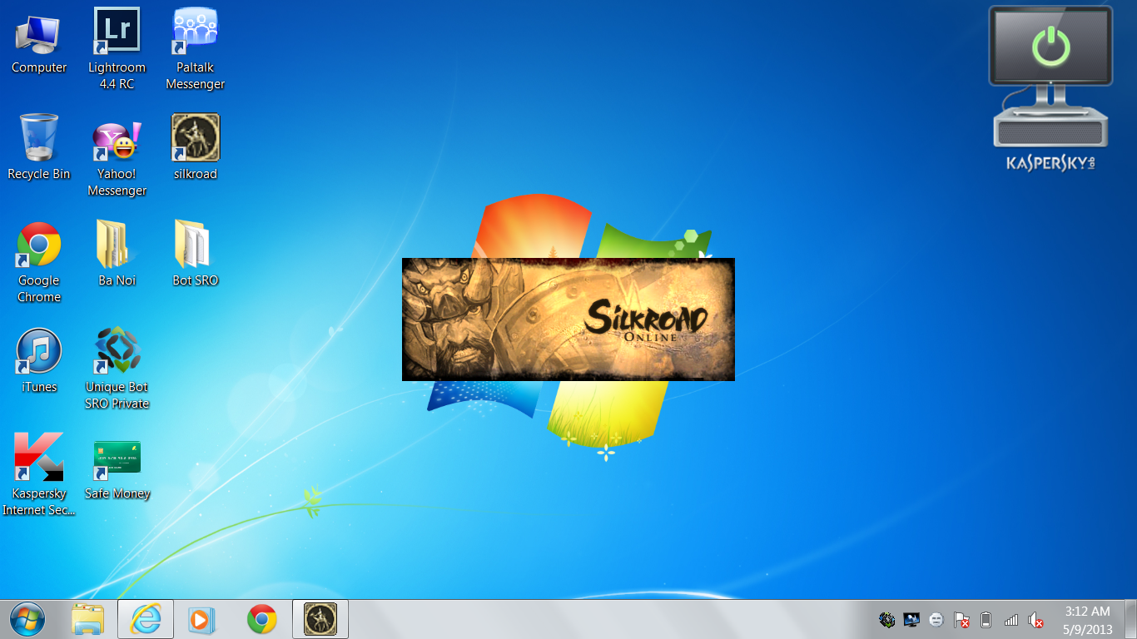Open Windows Media Player from the taskbar
1137x639 pixels.
201,619
